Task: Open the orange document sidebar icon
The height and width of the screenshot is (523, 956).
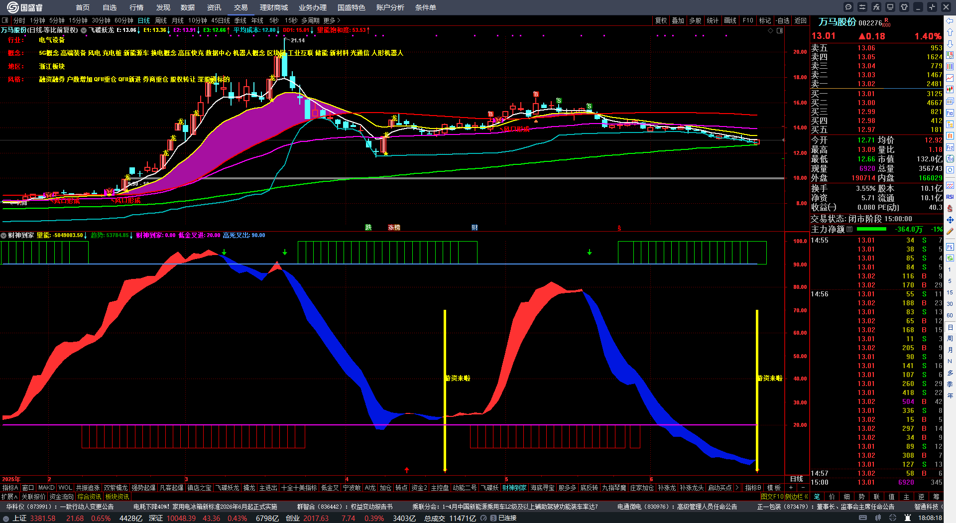Action: pos(950,135)
